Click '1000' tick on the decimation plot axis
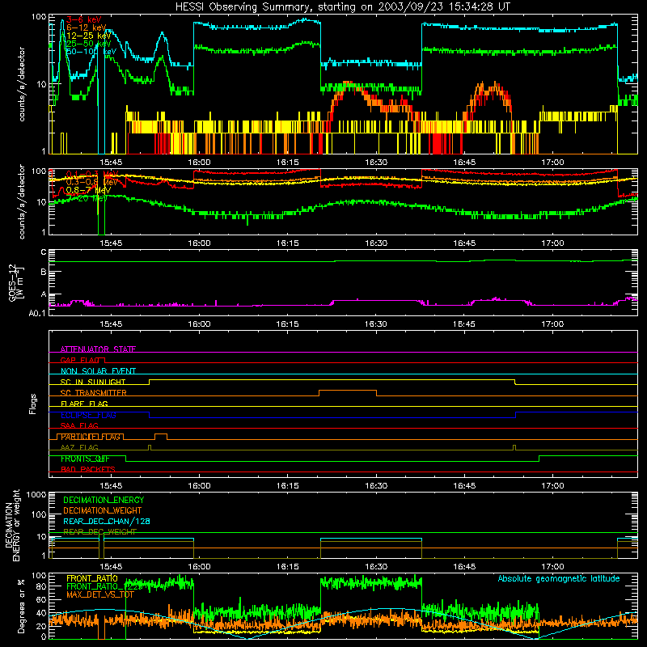The height and width of the screenshot is (647, 647). [36, 494]
